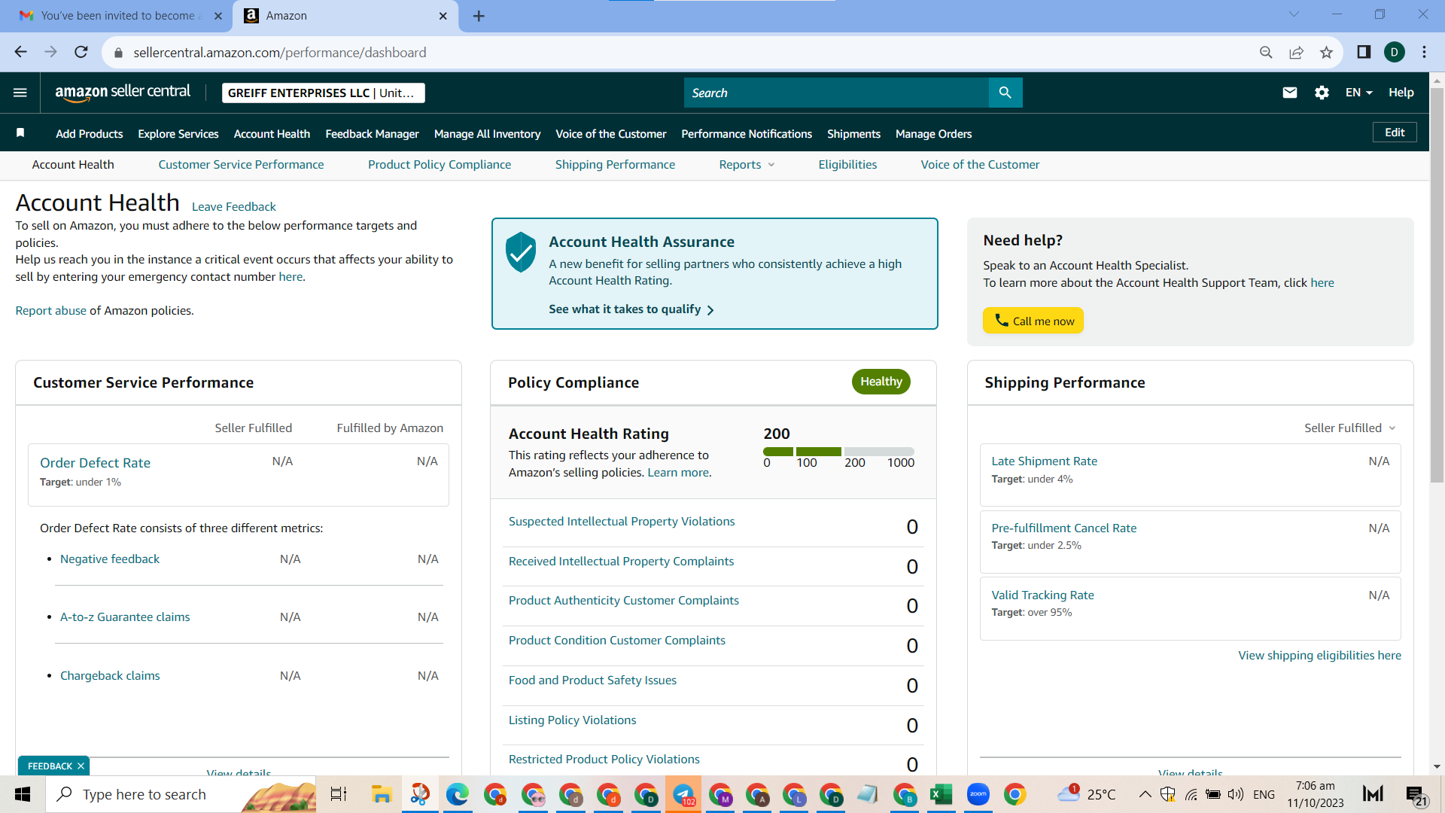
Task: Focus the Windows taskbar search box
Action: click(181, 794)
